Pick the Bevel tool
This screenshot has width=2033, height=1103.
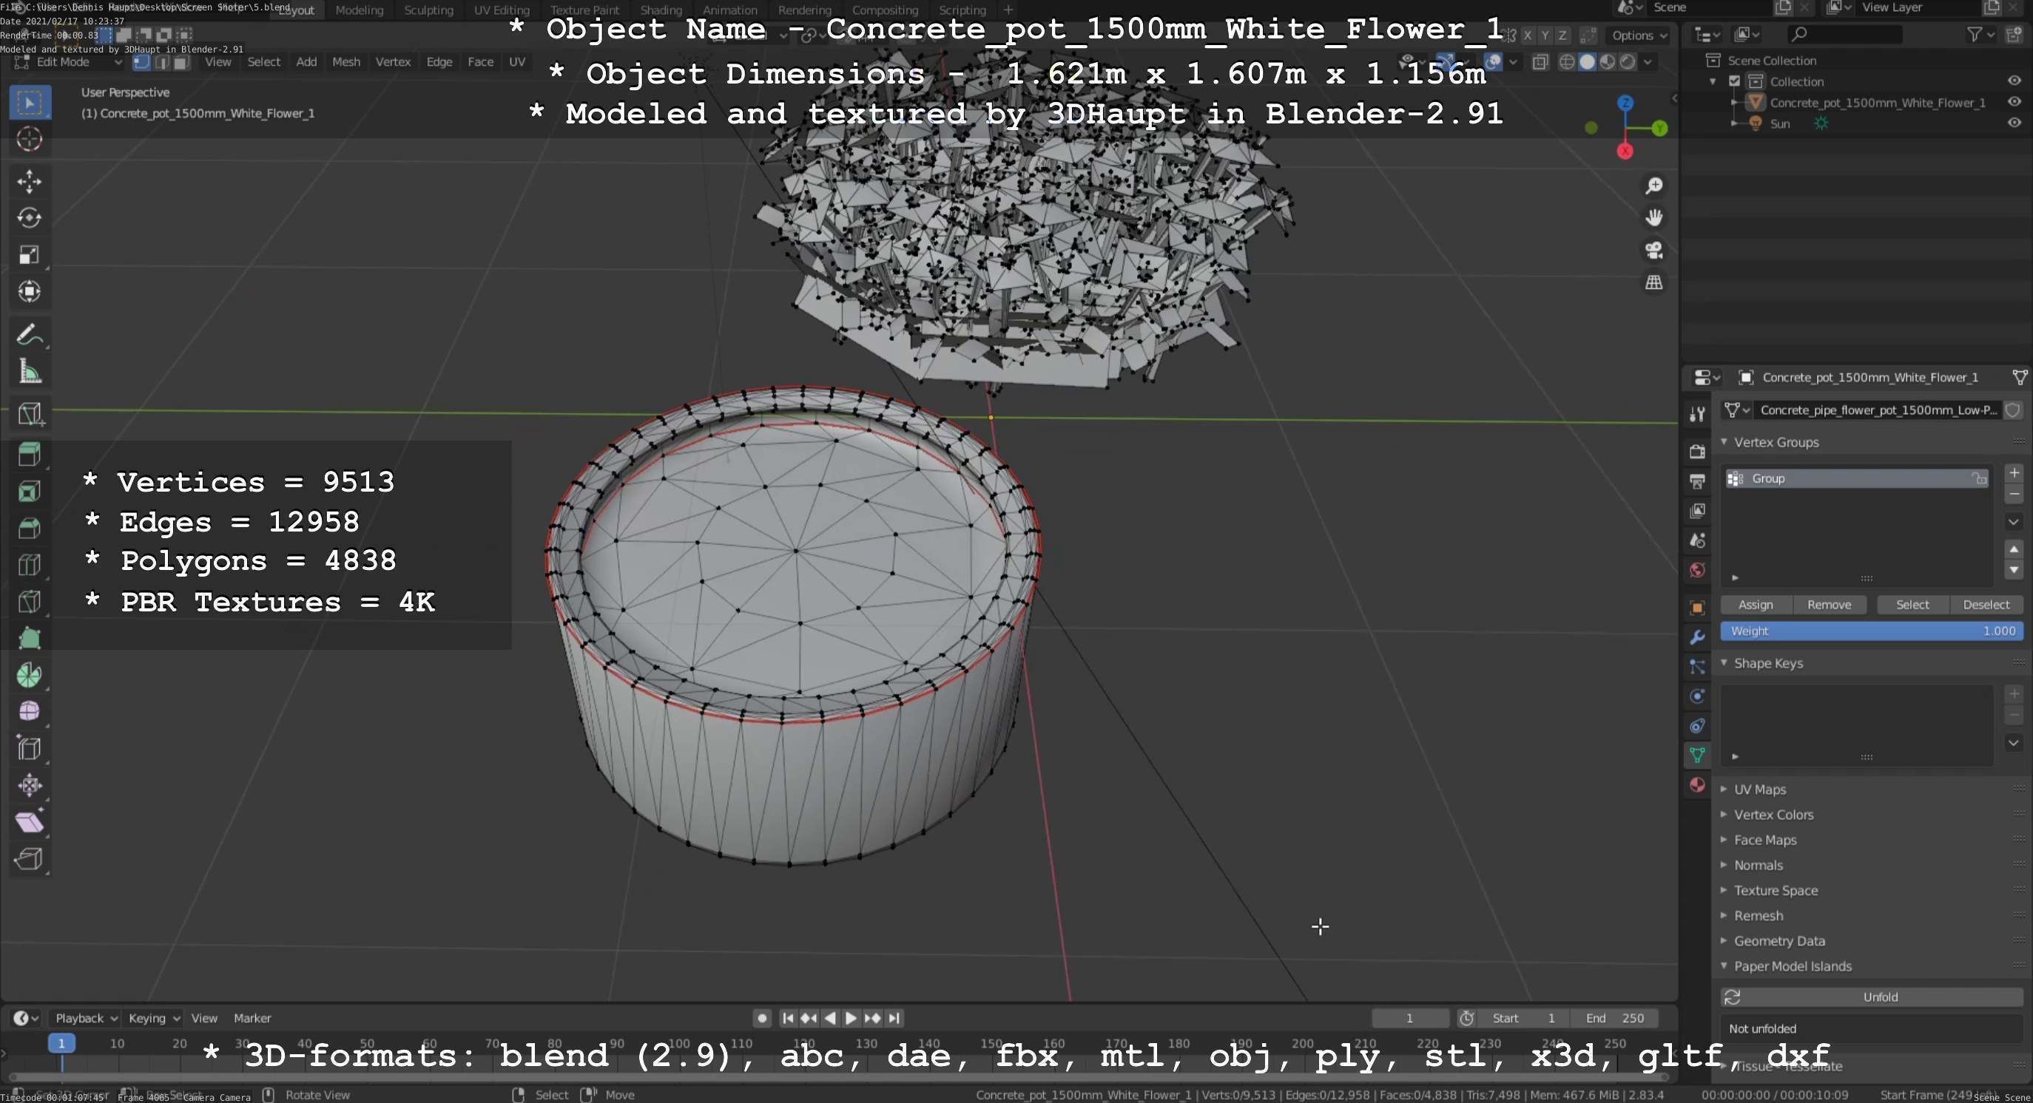click(x=29, y=527)
